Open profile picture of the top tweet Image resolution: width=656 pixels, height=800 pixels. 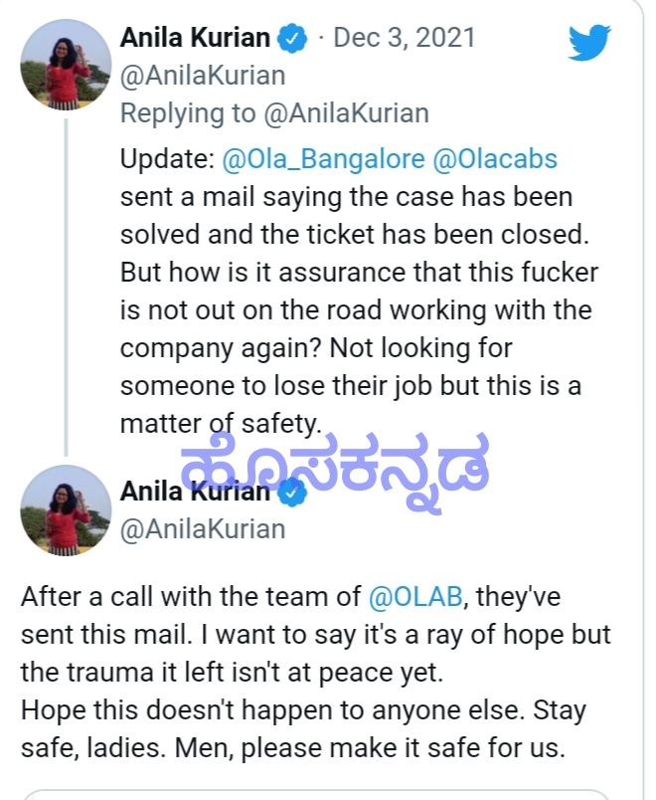[66, 66]
